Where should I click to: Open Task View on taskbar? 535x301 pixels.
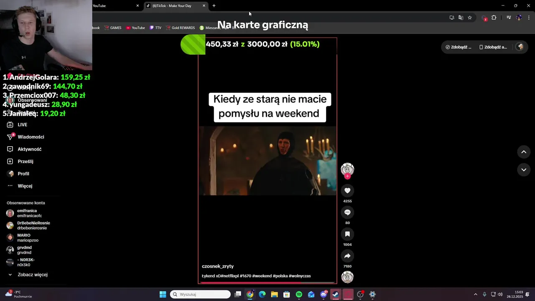[x=238, y=294]
